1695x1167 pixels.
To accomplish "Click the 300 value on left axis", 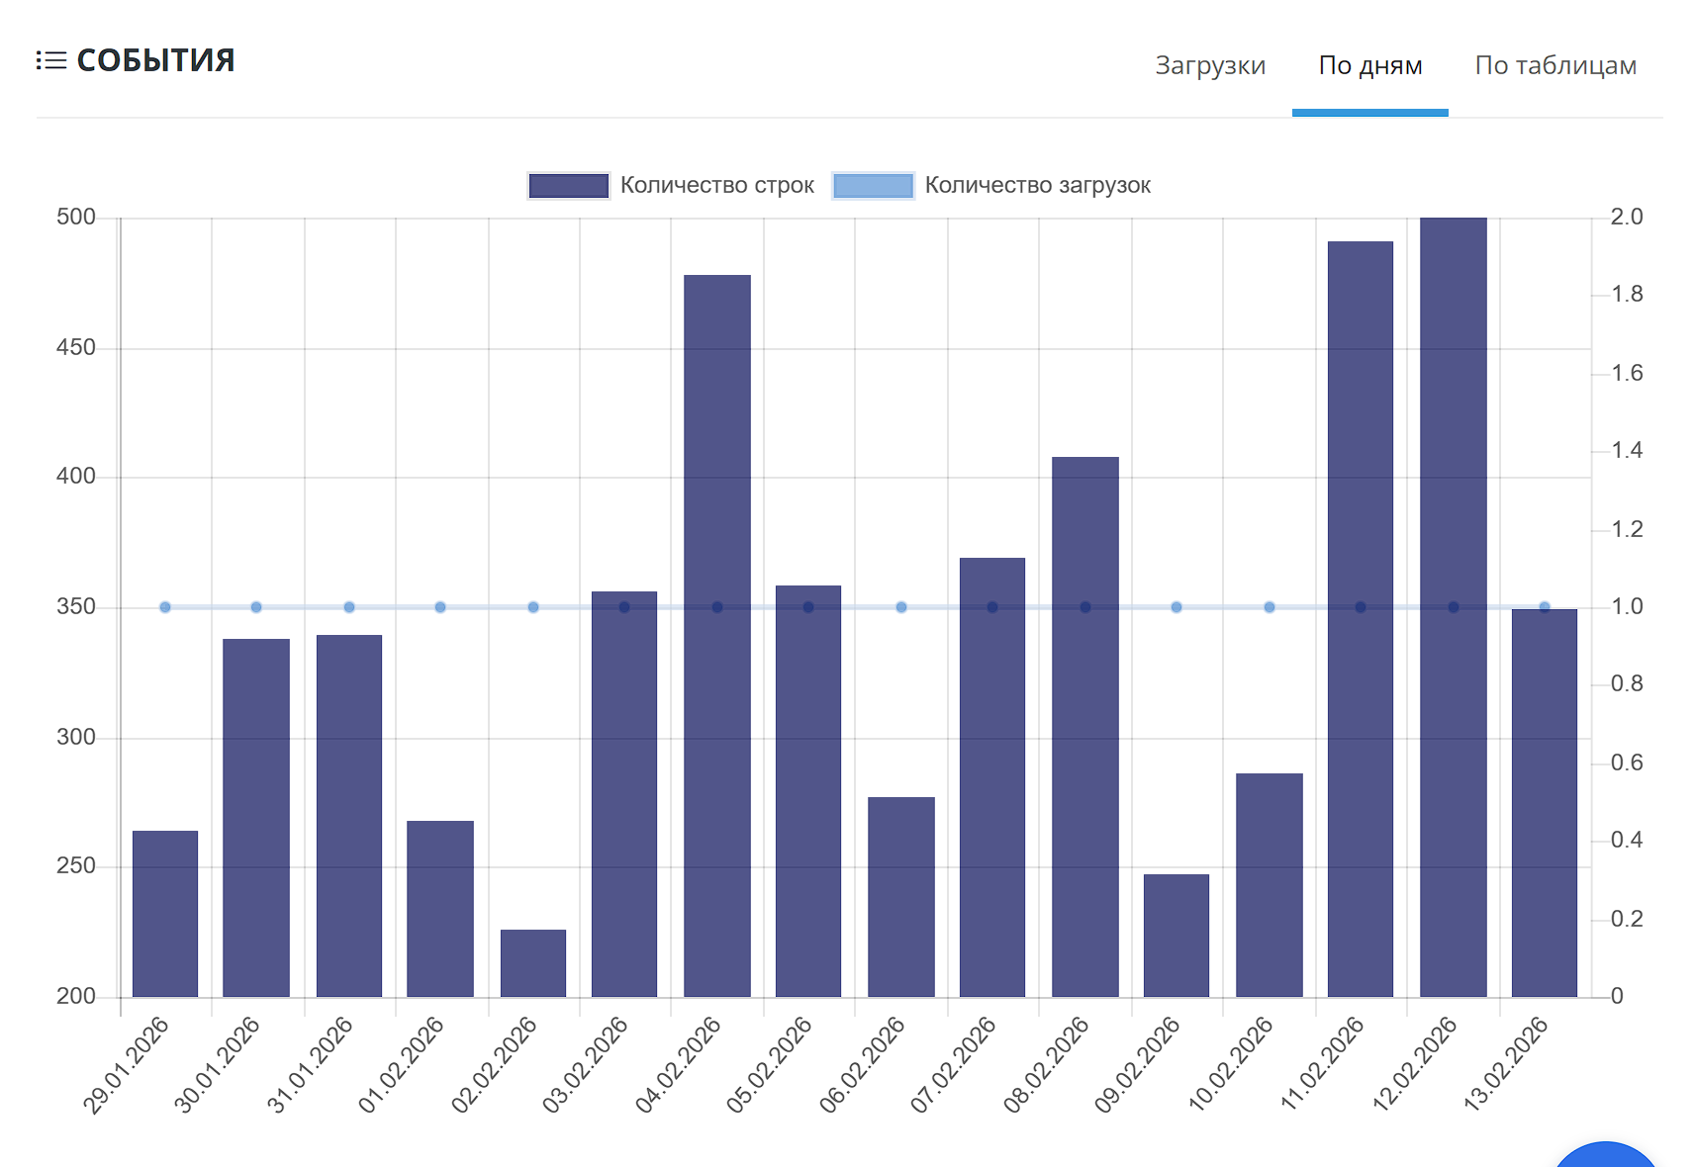I will 76,738.
